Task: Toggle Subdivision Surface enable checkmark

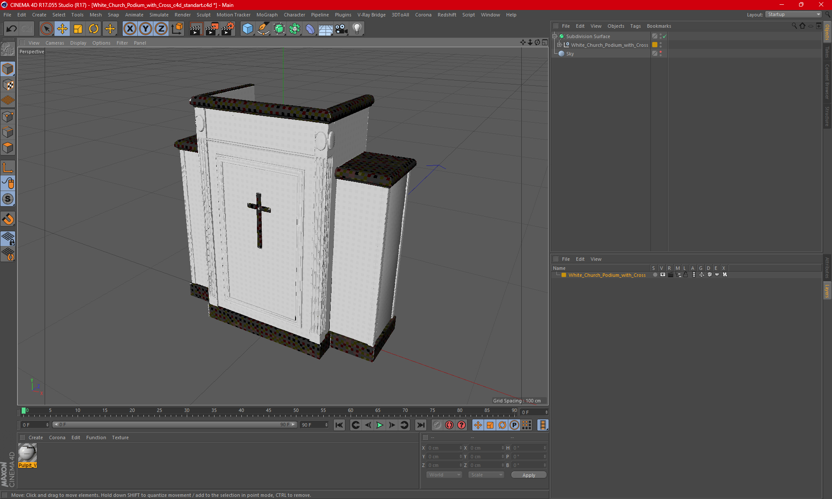Action: click(x=664, y=36)
